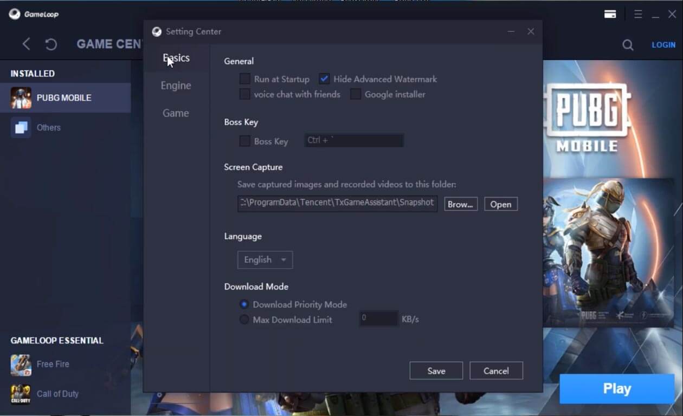Open Free Fire game icon
The image size is (683, 416).
pos(21,365)
